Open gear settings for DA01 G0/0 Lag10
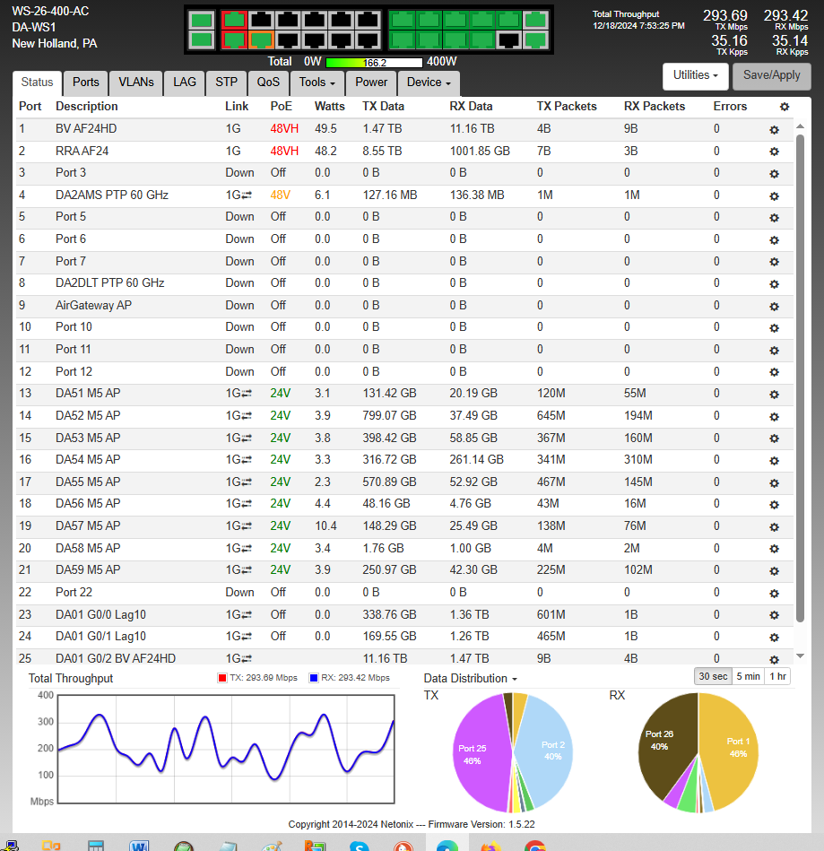This screenshot has width=824, height=851. pos(774,614)
